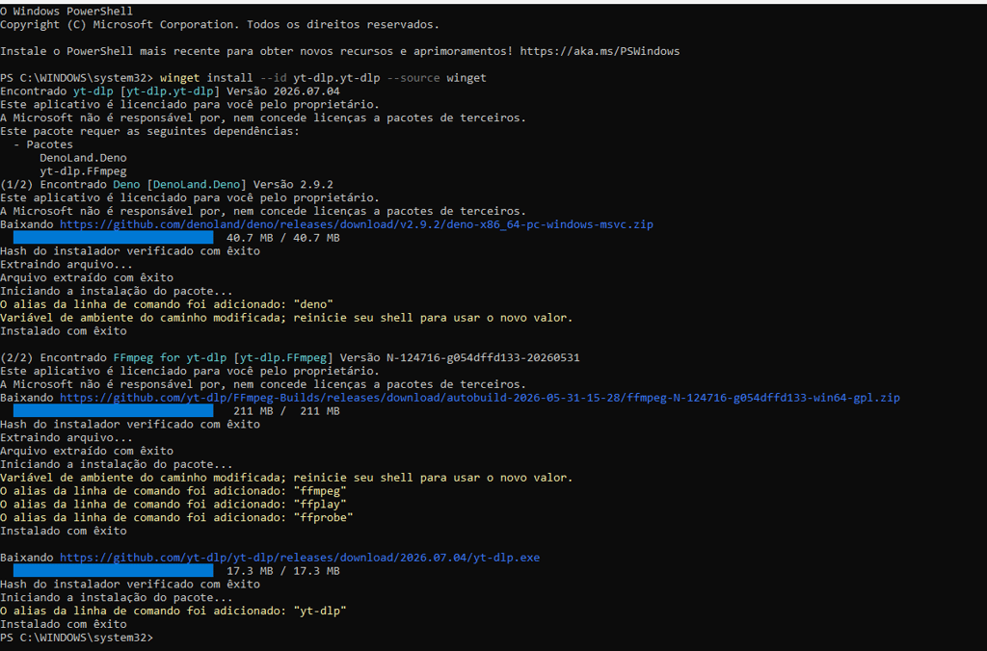
Task: Click the 40.7 MB download progress bar
Action: (x=114, y=238)
